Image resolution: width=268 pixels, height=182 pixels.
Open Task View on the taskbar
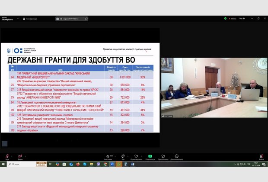(50, 164)
